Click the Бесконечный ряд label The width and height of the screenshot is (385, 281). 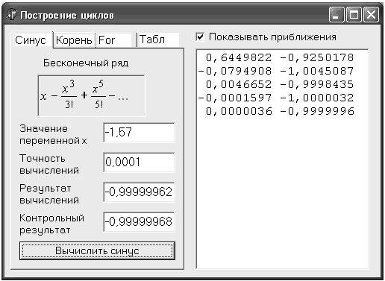point(86,63)
